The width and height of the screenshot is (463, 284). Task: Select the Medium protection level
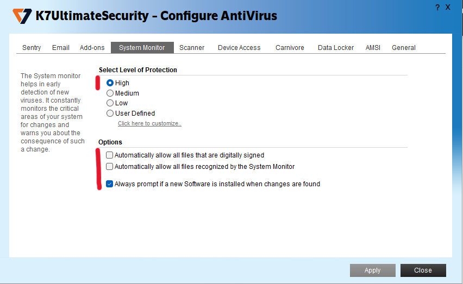(x=110, y=93)
